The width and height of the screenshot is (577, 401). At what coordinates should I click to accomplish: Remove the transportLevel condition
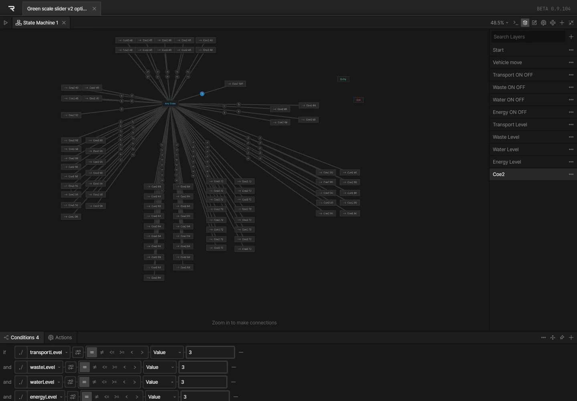click(x=241, y=352)
